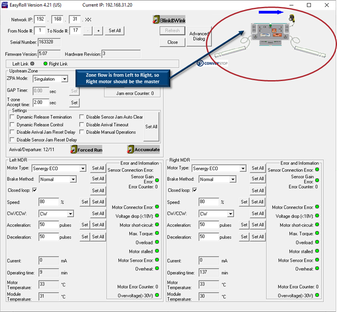337x312 pixels.
Task: Click Right MDR Motor stalled status LED
Action: click(x=317, y=251)
